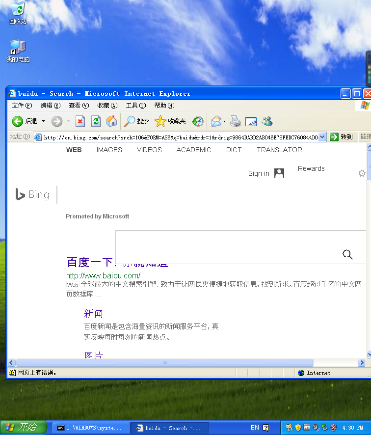Click the Mail envelope toolbar icon

(216, 121)
